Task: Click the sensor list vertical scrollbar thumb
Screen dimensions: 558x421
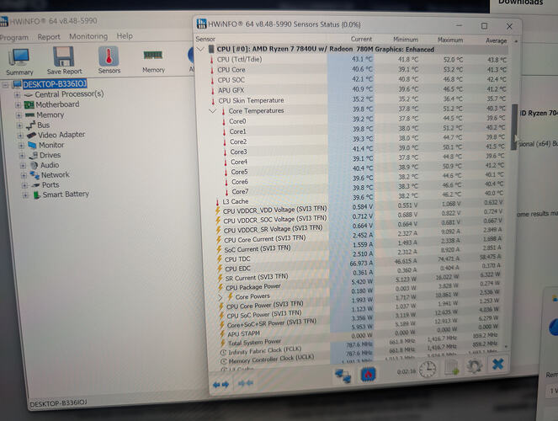Action: pos(514,126)
